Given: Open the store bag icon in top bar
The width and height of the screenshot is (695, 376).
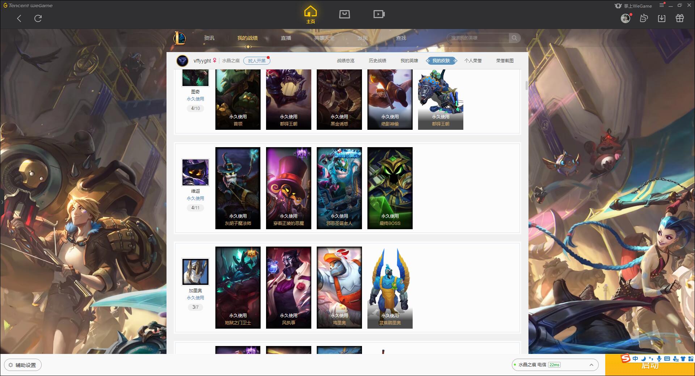Looking at the screenshot, I should [344, 14].
